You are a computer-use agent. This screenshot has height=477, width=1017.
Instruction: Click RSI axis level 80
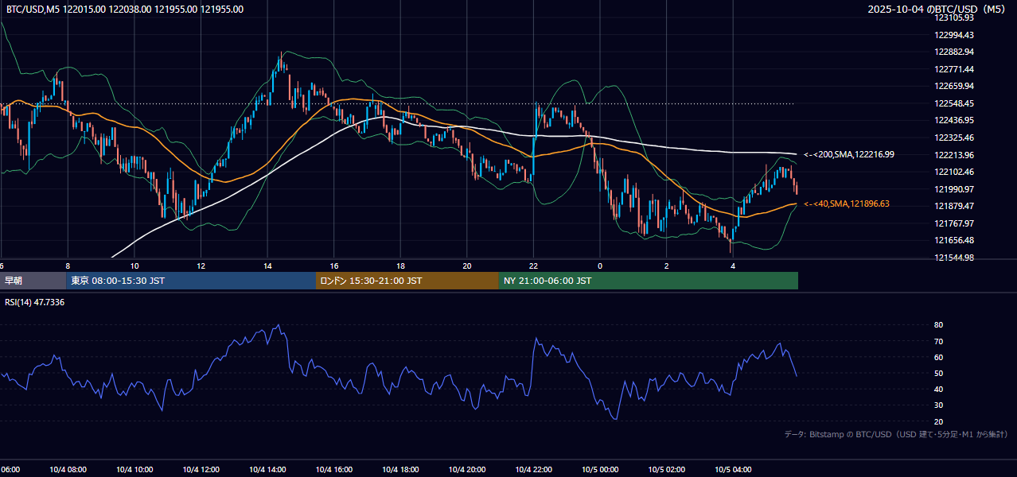click(938, 325)
